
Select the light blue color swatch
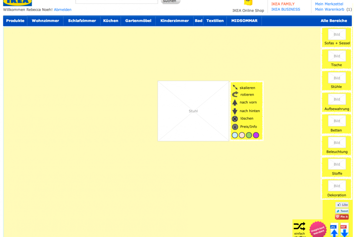click(235, 135)
